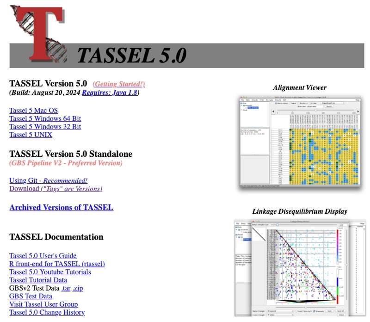
Task: Click the TASSEL 5.0 banner title
Action: (132, 56)
